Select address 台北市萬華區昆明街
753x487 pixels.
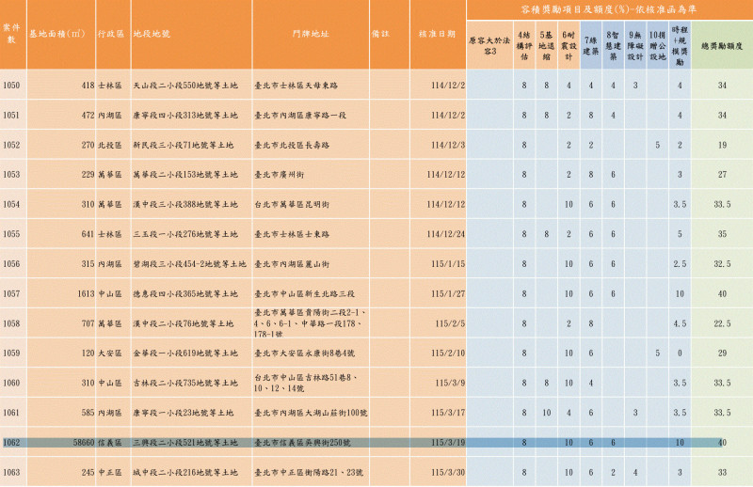point(292,204)
